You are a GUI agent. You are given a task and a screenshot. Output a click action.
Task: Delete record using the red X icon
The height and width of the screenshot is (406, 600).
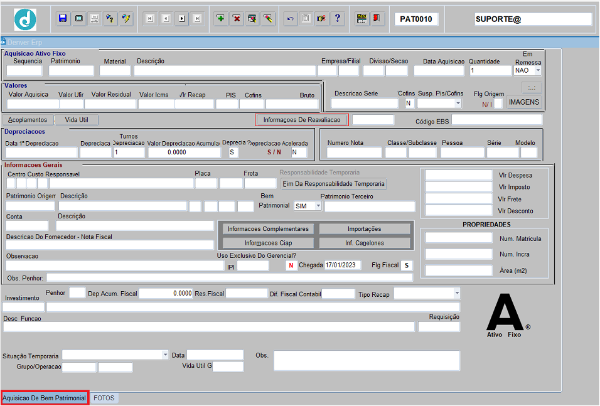237,18
